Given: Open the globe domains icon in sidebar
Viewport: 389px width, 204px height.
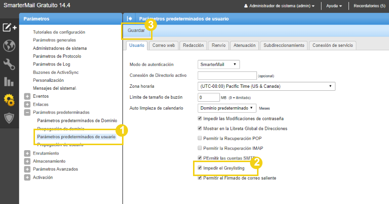Looking at the screenshot, I should [x=9, y=46].
